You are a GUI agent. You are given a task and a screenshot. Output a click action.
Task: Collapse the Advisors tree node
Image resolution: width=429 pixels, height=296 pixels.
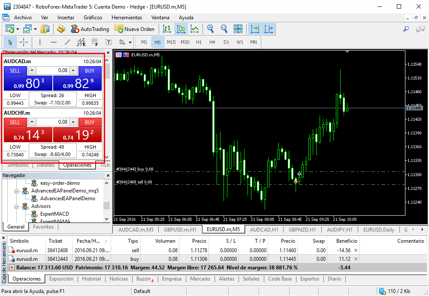pyautogui.click(x=16, y=206)
